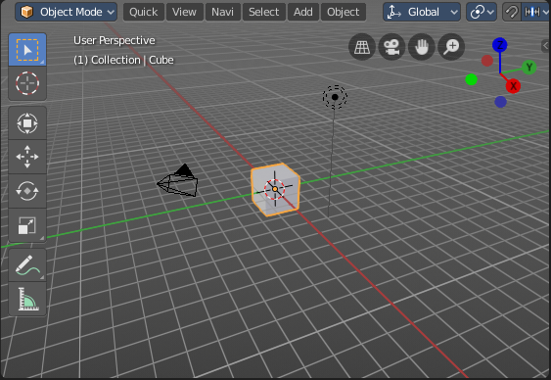Click the 'User Perspective' text overlay
Screen dimensions: 551x380
(115, 40)
